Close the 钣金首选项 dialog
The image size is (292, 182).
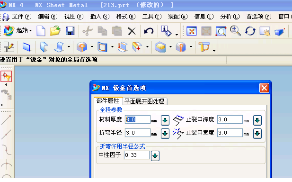point(264,88)
